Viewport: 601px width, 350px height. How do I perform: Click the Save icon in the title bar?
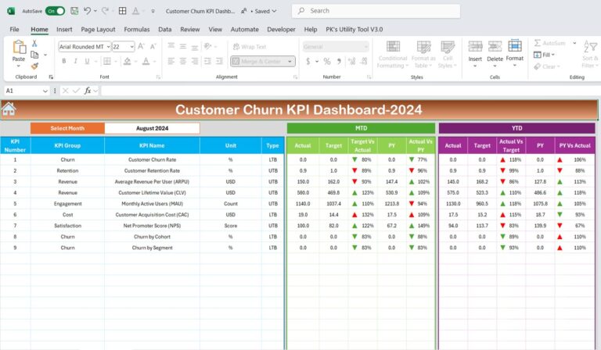click(x=74, y=11)
